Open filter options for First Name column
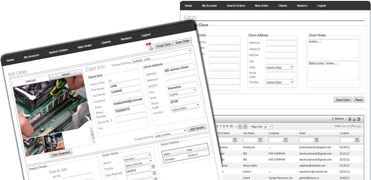The image size is (371, 180). point(235,140)
